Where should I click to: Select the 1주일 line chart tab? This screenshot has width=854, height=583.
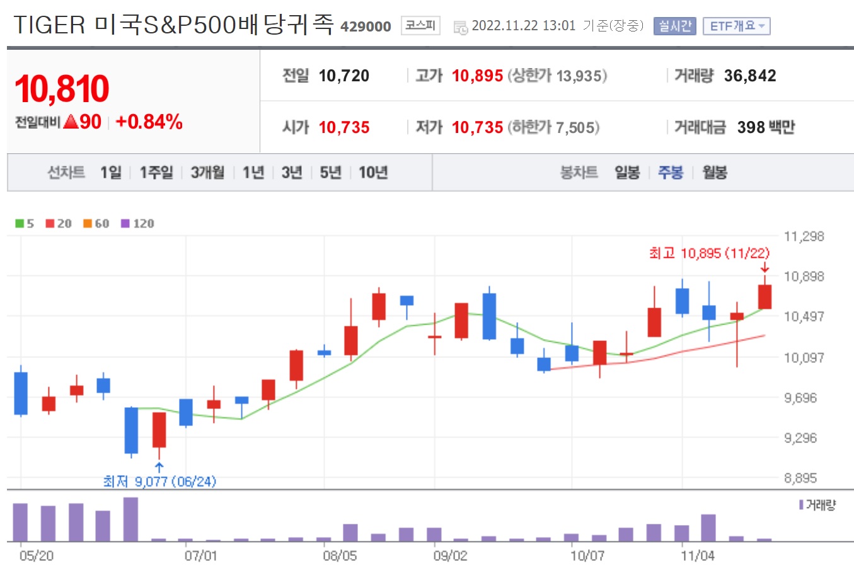(x=156, y=172)
